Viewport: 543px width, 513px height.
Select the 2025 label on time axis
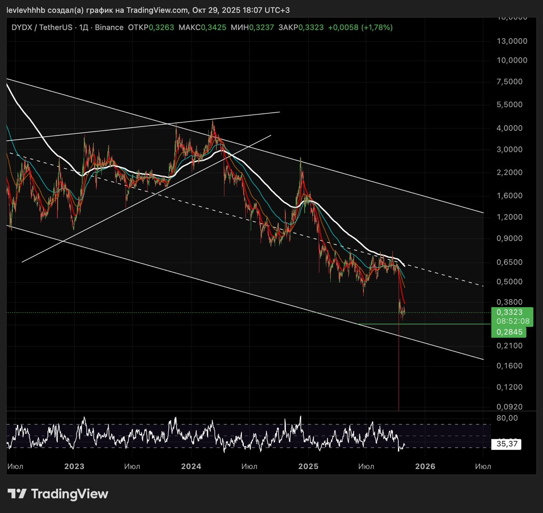[308, 466]
